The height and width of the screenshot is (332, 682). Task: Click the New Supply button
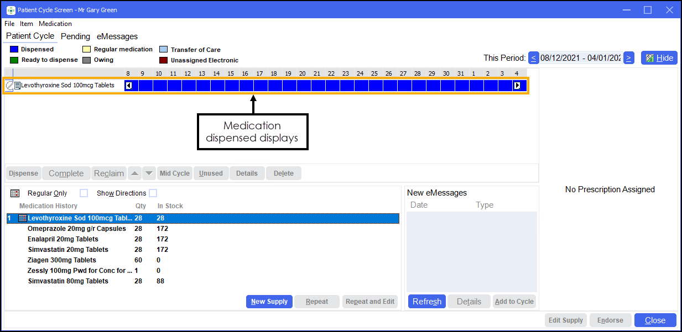[x=269, y=302]
